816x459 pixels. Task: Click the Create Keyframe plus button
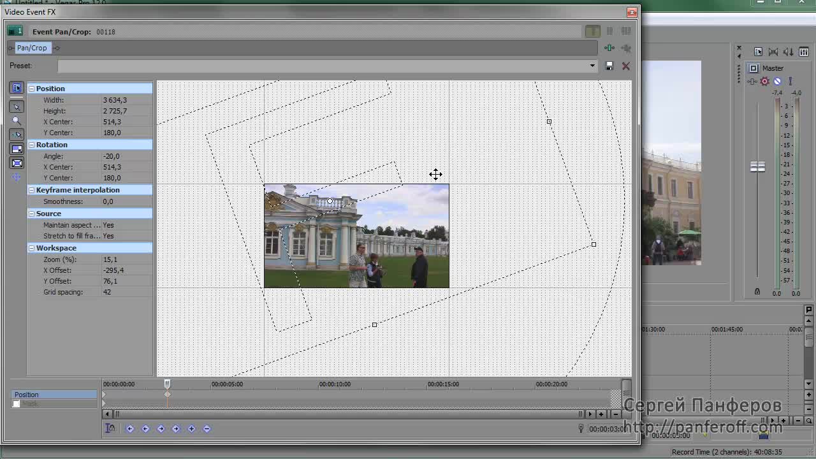191,428
